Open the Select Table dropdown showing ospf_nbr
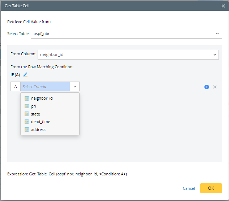Viewport: 229px width, 201px height. click(x=217, y=34)
